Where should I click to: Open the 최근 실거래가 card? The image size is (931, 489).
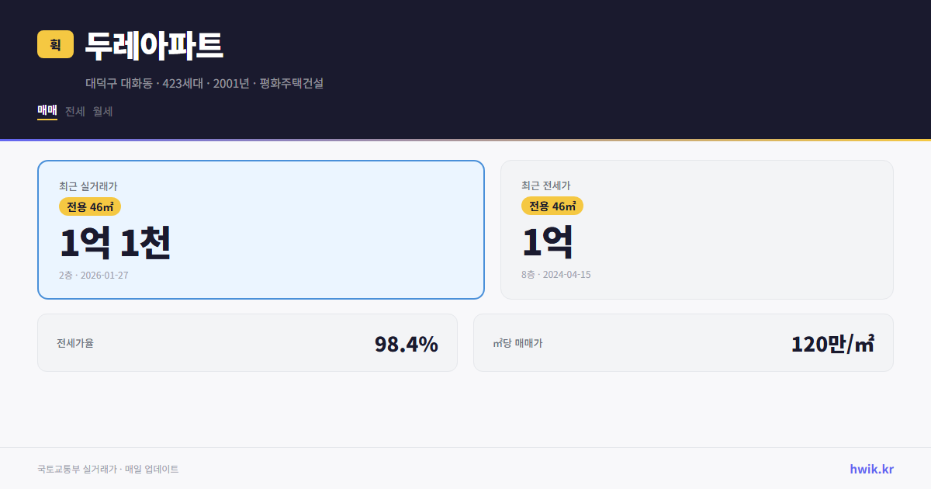[x=261, y=229]
